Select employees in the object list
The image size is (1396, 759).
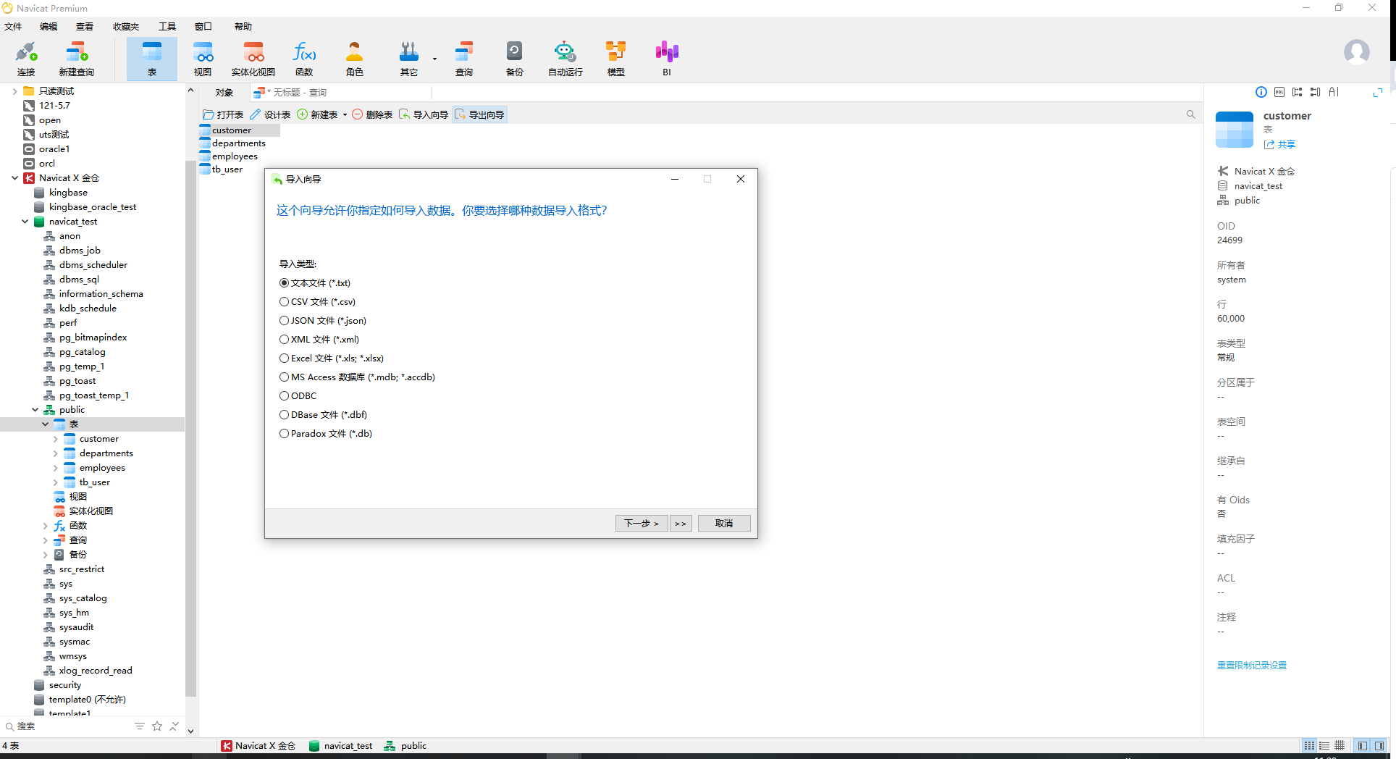coord(235,156)
